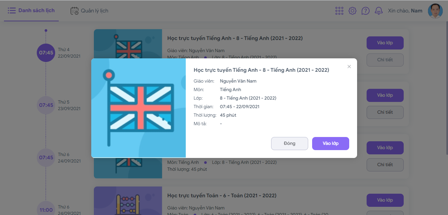Click date text Thứ 5 23/09/2021

point(69,105)
